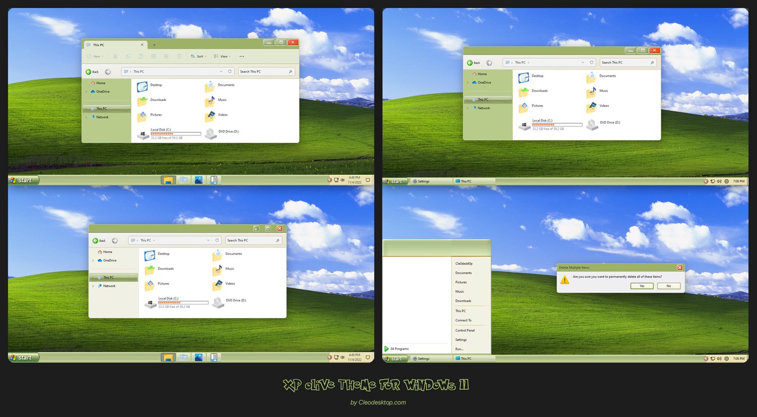
Task: Open Documents folder in top-right Explorer window
Action: pyautogui.click(x=601, y=77)
